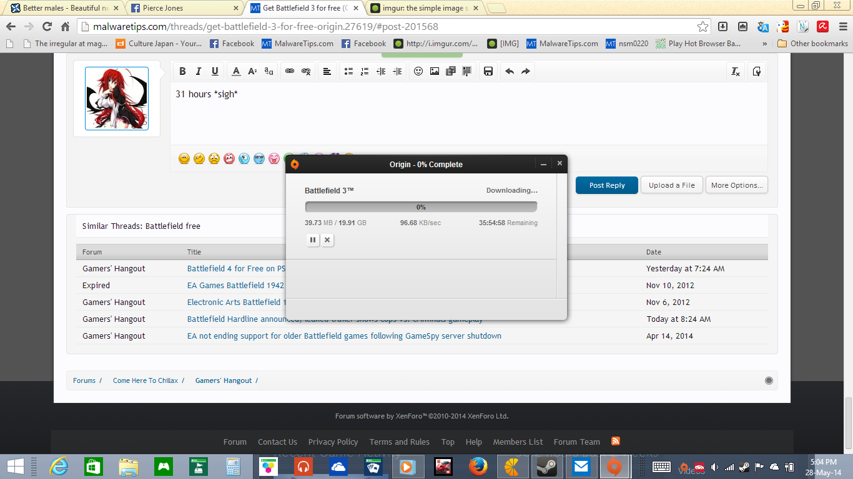
Task: Toggle underline formatting in the reply editor
Action: (215, 71)
